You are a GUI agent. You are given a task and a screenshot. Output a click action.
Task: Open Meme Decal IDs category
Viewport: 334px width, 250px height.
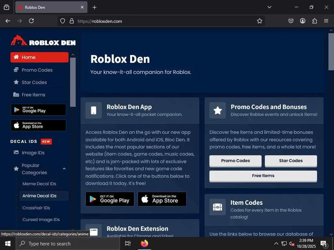[x=39, y=184]
